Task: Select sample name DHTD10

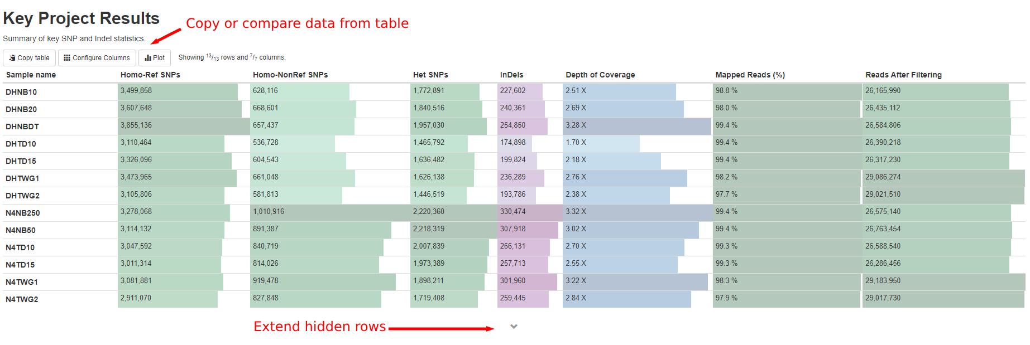Action: [21, 144]
